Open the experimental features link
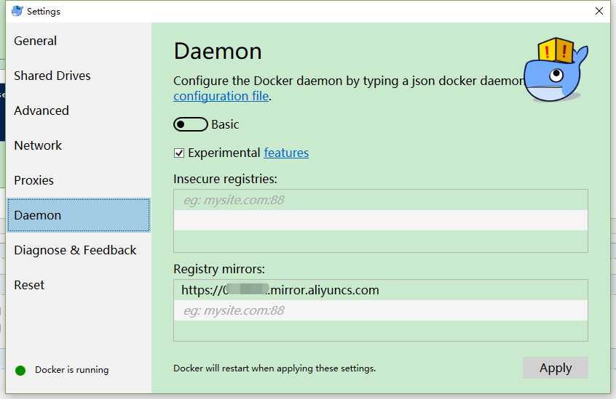The width and height of the screenshot is (616, 399). tap(286, 153)
